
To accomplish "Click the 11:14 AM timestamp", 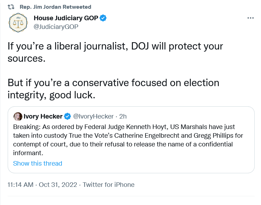I will [x=21, y=185].
